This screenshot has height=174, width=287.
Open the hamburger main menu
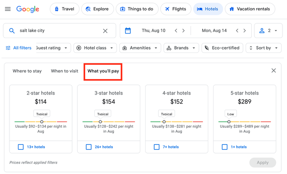tap(8, 9)
